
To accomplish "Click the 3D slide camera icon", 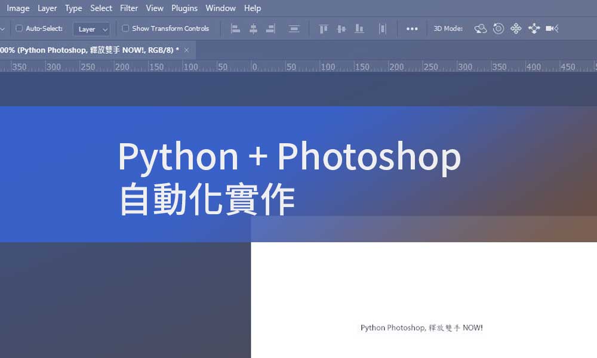I will click(x=534, y=29).
